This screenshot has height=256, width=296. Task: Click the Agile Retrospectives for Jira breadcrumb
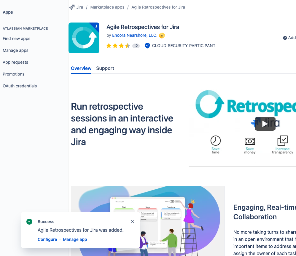click(x=158, y=7)
